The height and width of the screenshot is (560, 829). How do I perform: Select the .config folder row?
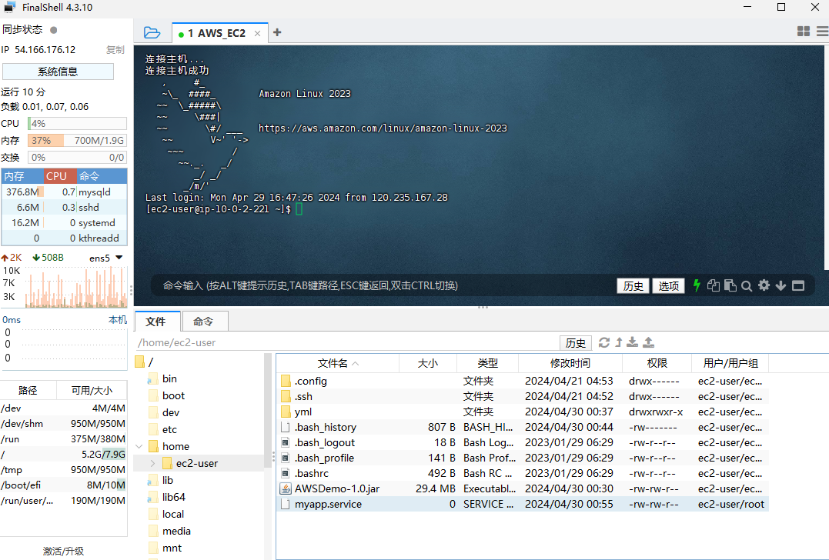tap(523, 381)
